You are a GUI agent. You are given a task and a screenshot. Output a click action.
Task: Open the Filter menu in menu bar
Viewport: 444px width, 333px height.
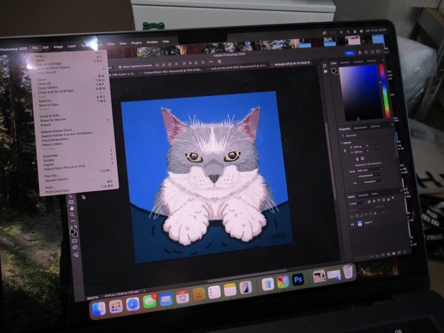[x=111, y=44]
